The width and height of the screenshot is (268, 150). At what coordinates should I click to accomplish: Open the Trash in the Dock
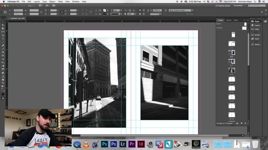tap(255, 144)
